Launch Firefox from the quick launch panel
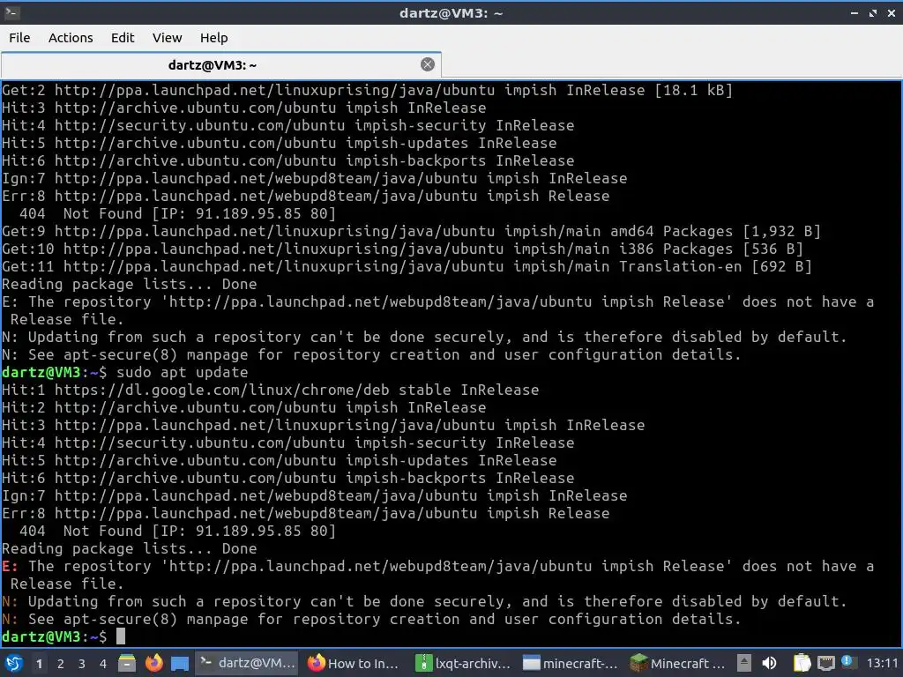Screen dimensions: 903x677 point(153,663)
